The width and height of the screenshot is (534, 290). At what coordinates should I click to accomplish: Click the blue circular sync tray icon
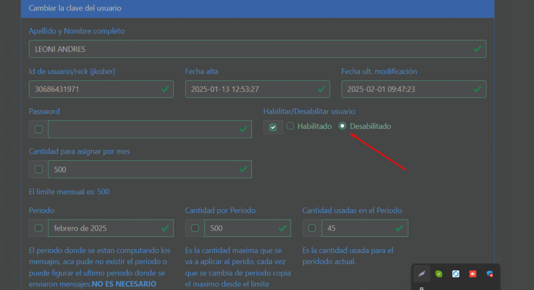[x=455, y=274]
